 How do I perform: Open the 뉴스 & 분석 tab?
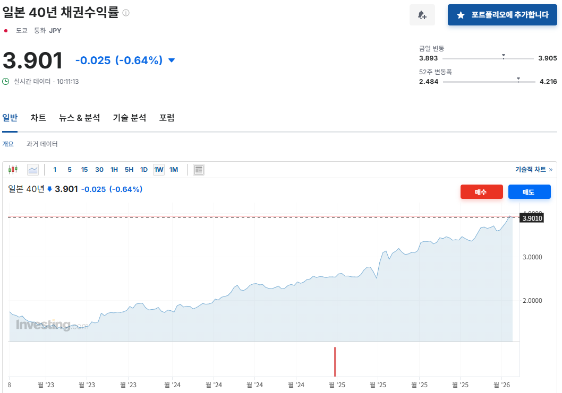(79, 118)
